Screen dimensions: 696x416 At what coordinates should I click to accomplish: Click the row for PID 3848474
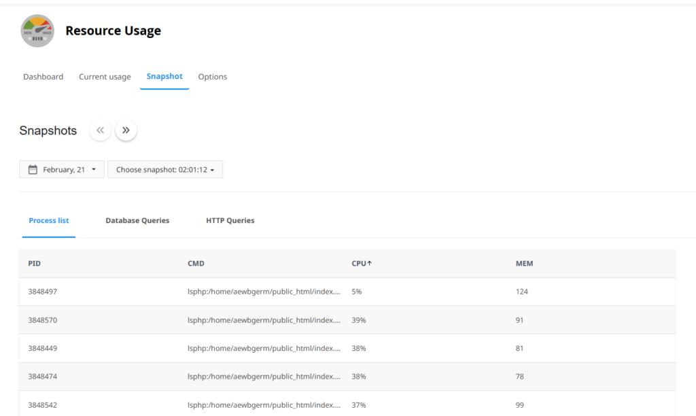(42, 377)
